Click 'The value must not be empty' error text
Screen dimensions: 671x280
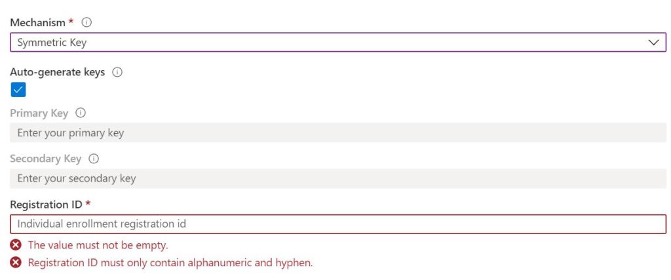(98, 245)
